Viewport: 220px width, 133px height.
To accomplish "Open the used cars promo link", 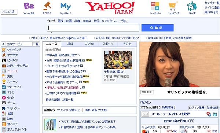I will tap(170, 38).
